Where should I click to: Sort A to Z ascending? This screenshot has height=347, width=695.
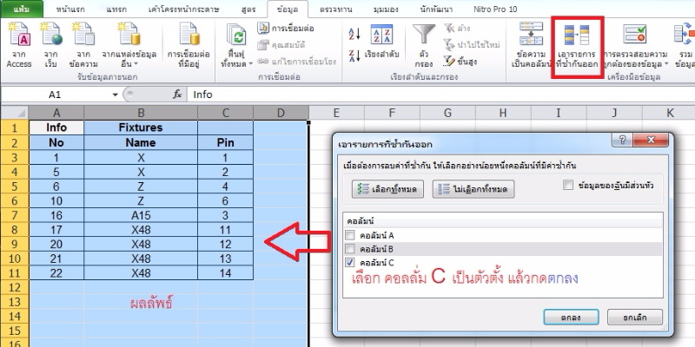354,33
